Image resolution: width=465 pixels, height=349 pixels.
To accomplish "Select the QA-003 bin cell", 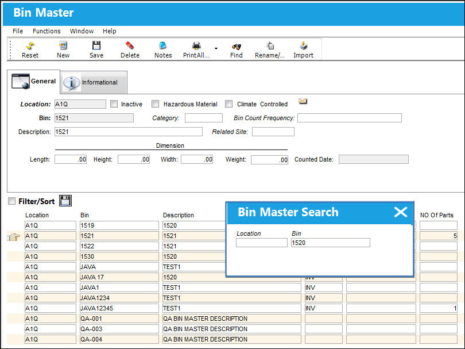I will tap(119, 329).
